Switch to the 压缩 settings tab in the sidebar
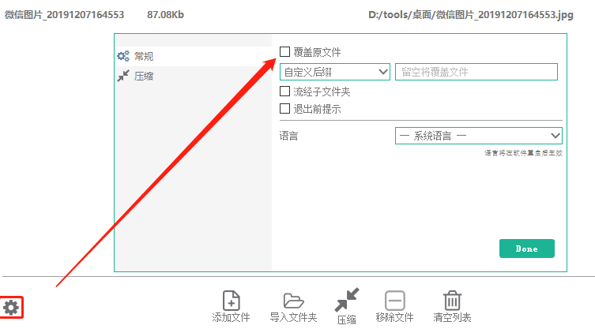Screen dimensions: 595x329 coord(193,77)
